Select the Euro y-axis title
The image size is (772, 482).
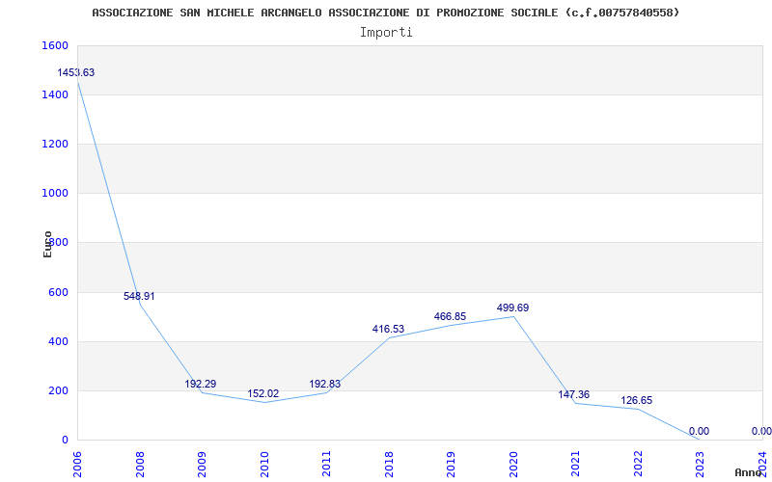[x=48, y=243]
